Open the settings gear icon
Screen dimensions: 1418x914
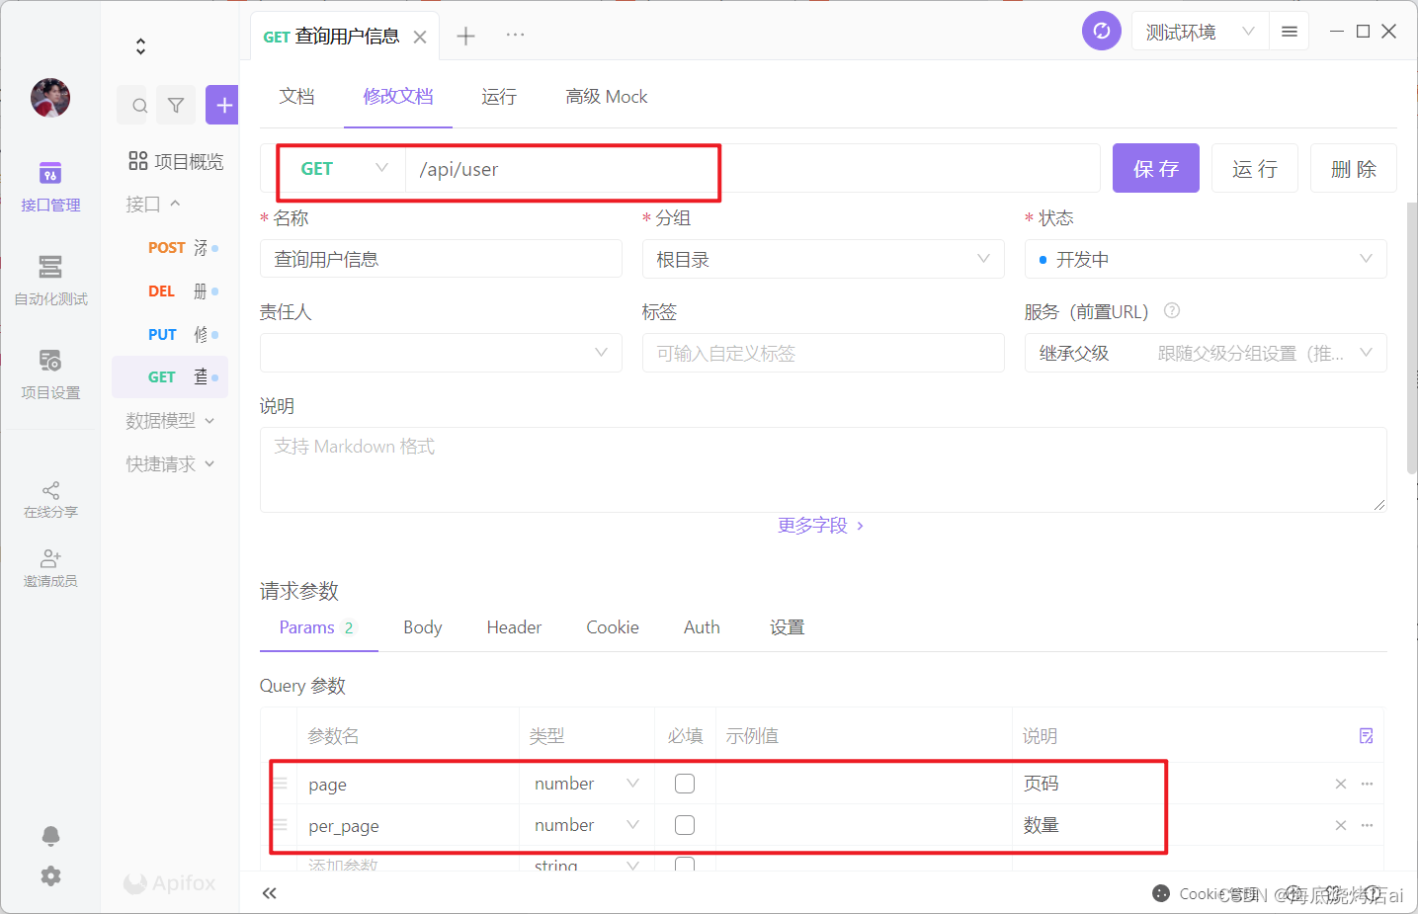50,876
